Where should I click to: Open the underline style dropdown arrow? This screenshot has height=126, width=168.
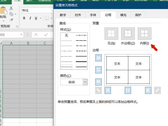click(41, 18)
